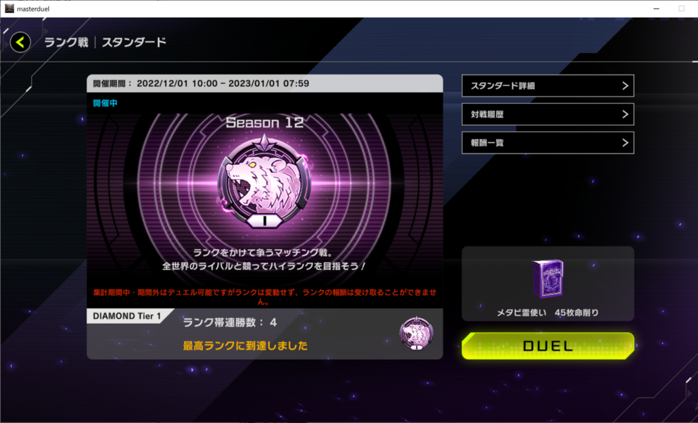
Task: Start a match with the DUEL button
Action: (x=548, y=346)
